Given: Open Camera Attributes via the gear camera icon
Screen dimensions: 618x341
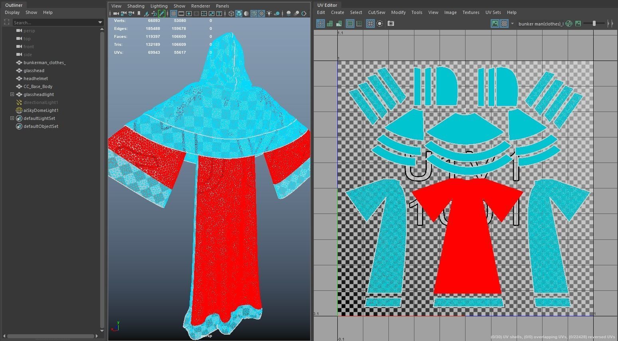Looking at the screenshot, I should [x=131, y=14].
